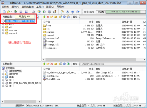Expand the (E:) drive node
The height and width of the screenshot is (108, 147).
[x=3, y=86]
